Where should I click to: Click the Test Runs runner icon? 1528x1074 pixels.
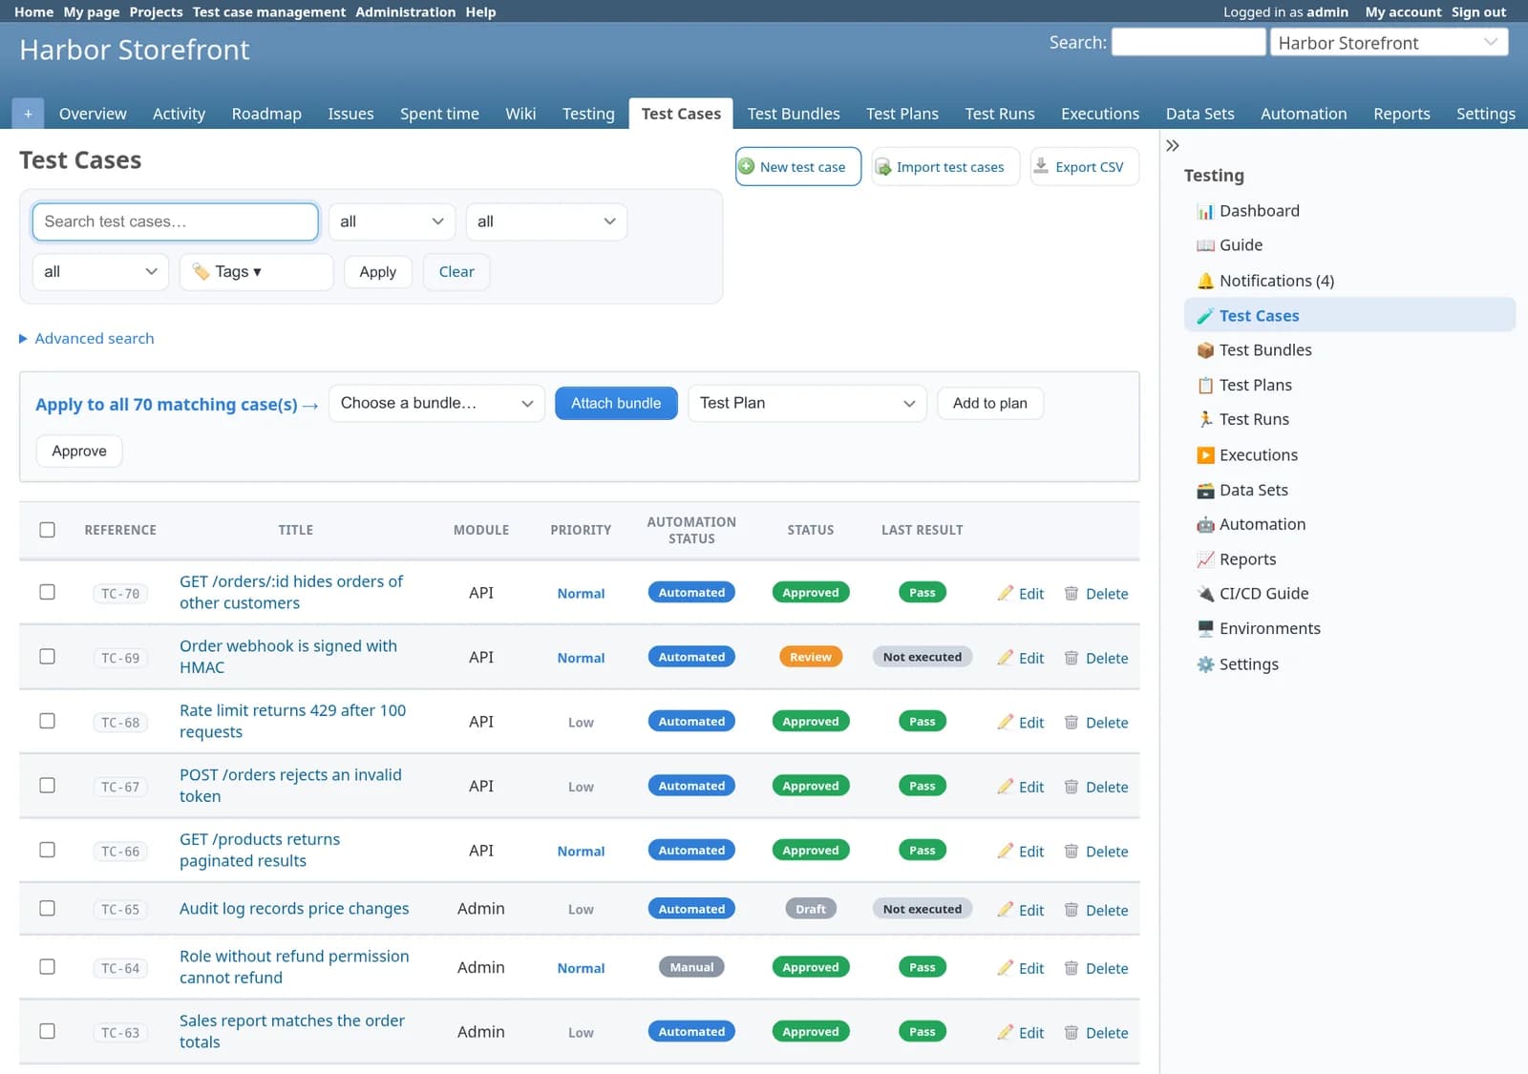pos(1205,420)
